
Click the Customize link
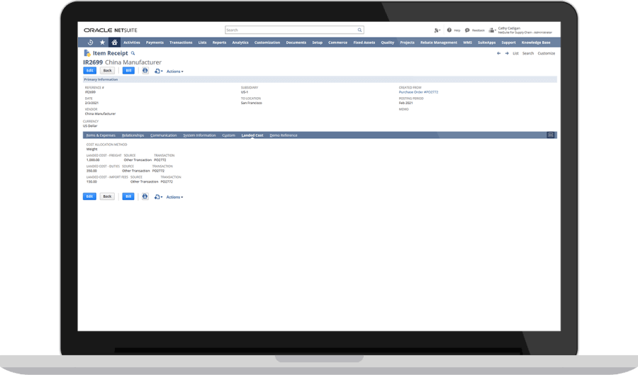coord(546,53)
